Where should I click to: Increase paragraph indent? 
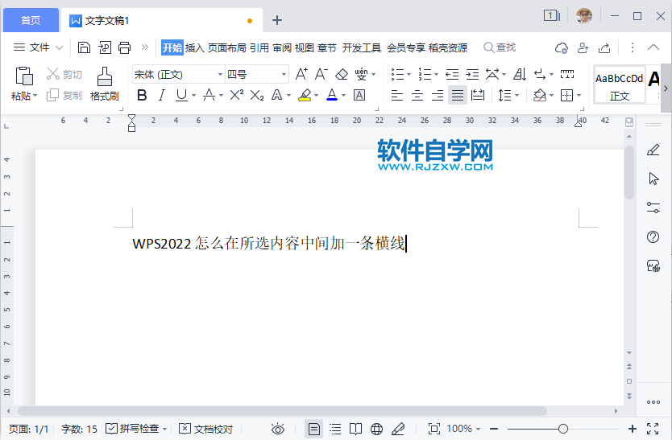coord(472,75)
